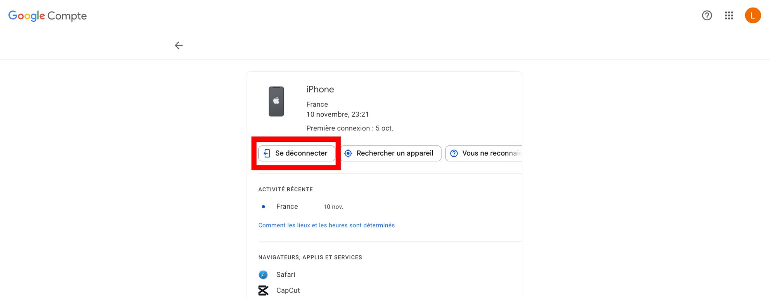Screen dimensions: 770x300
Task: Click the question icon in Vous ne reconnaissez
Action: point(454,153)
